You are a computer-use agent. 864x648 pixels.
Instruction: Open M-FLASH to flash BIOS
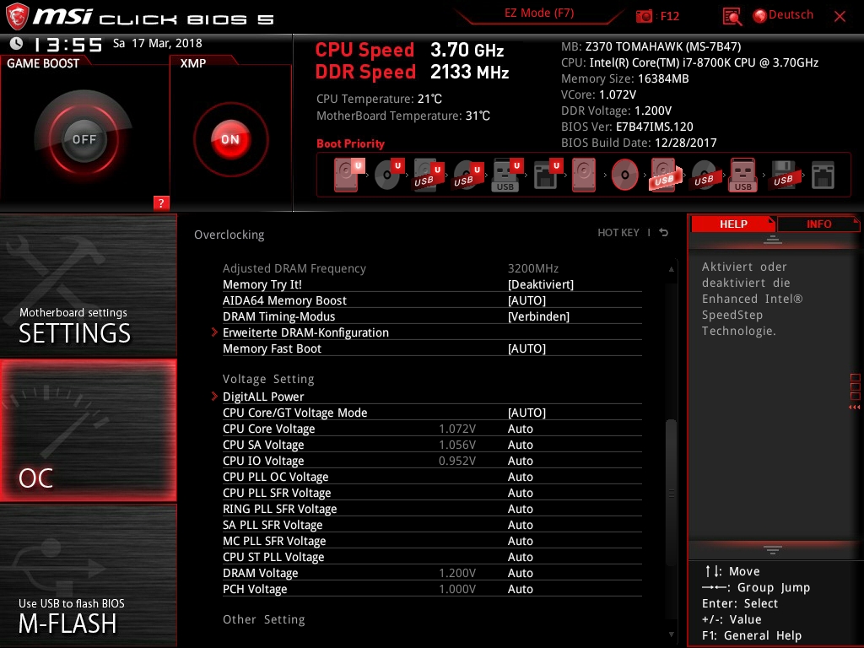click(x=88, y=575)
